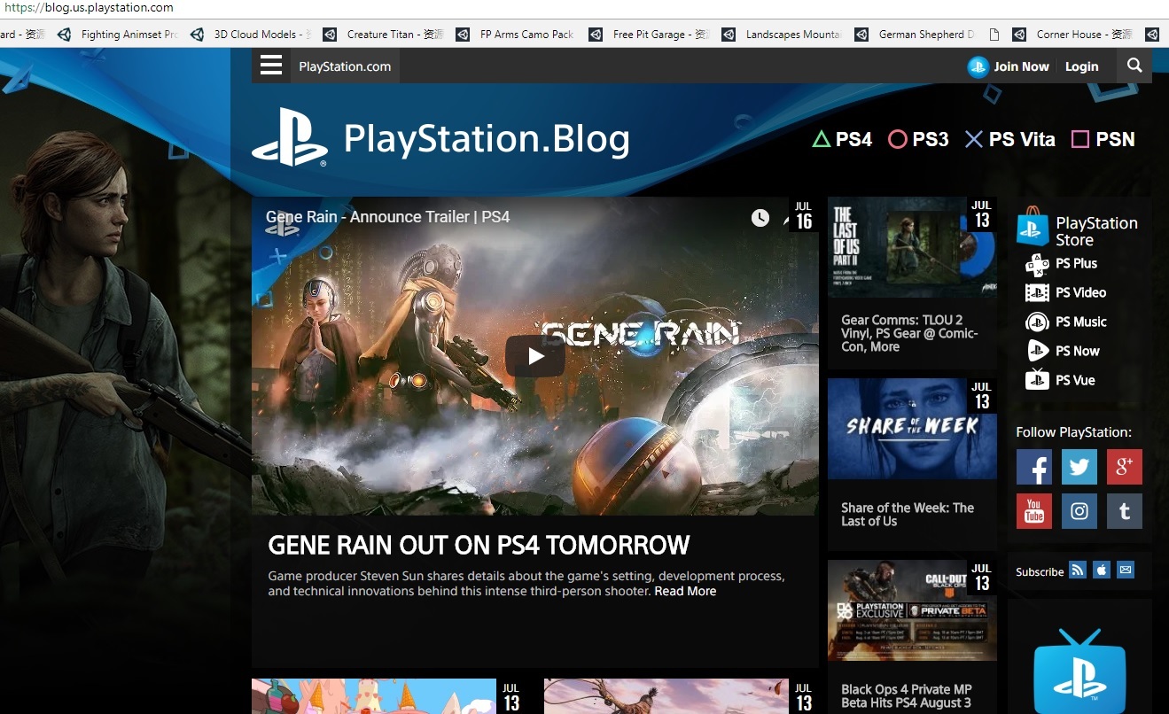This screenshot has width=1169, height=714.
Task: Open the Share of the Week thumbnail
Action: [x=911, y=429]
